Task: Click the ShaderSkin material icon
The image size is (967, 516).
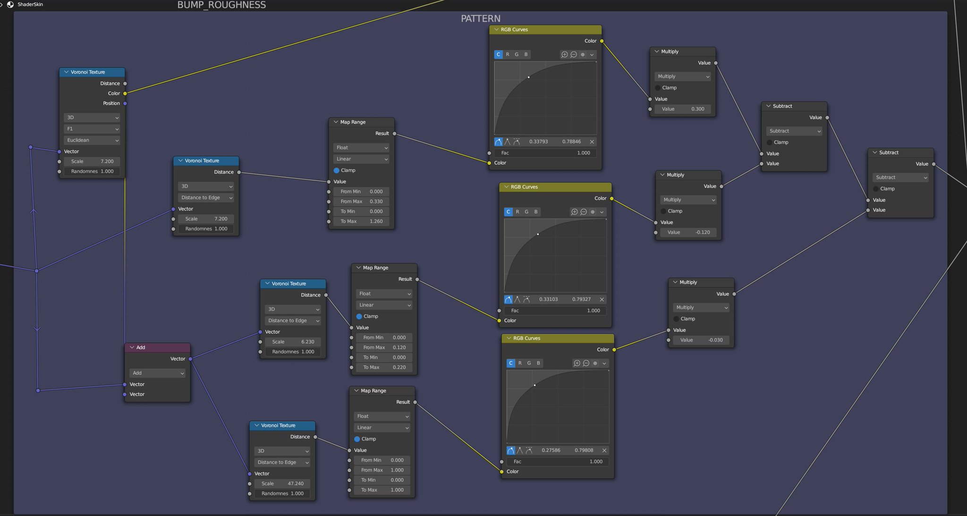Action: click(10, 4)
